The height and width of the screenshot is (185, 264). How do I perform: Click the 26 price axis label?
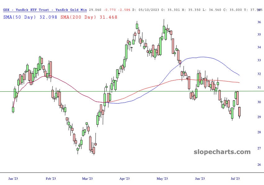click(x=259, y=165)
